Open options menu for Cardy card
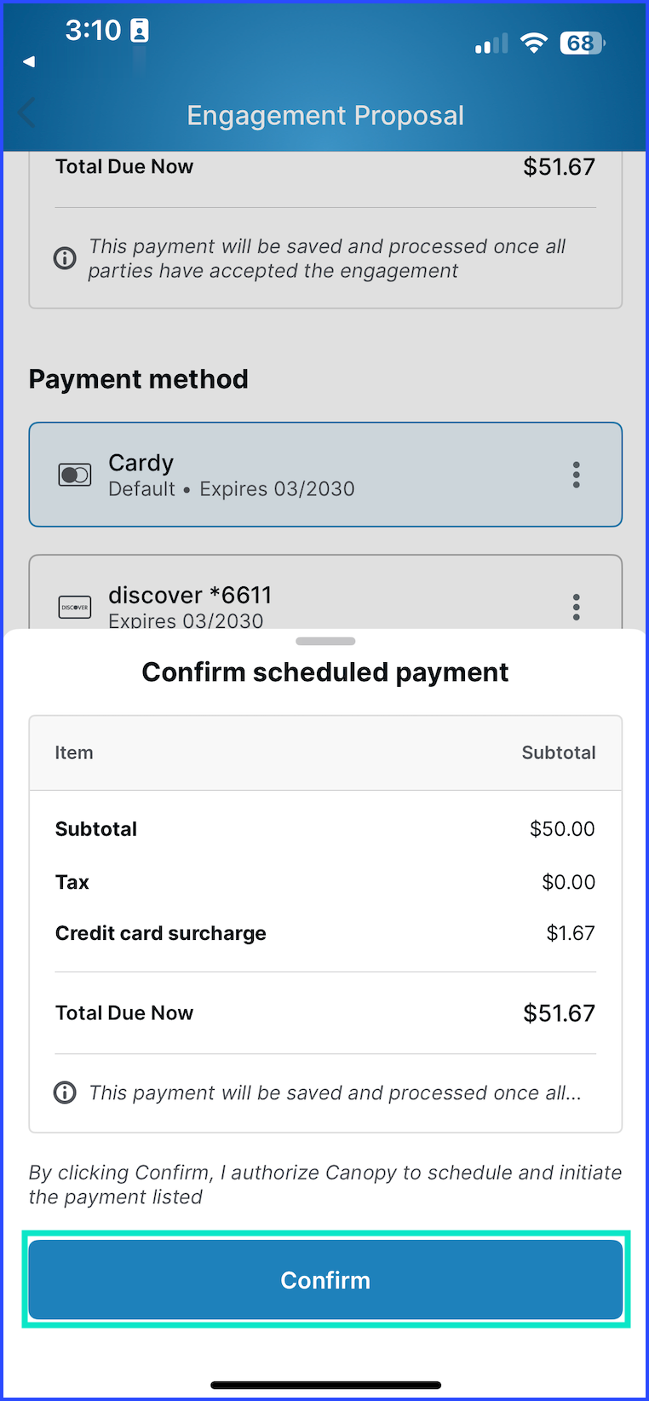The width and height of the screenshot is (649, 1401). coord(577,475)
